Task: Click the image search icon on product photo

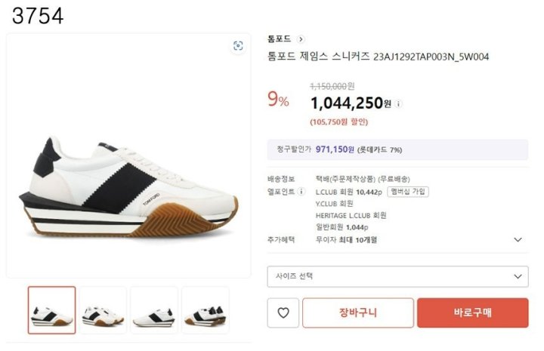Action: (x=238, y=46)
